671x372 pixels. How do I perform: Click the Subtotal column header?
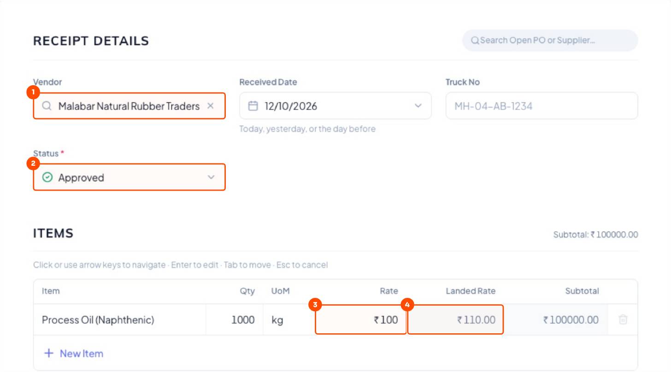click(x=582, y=291)
